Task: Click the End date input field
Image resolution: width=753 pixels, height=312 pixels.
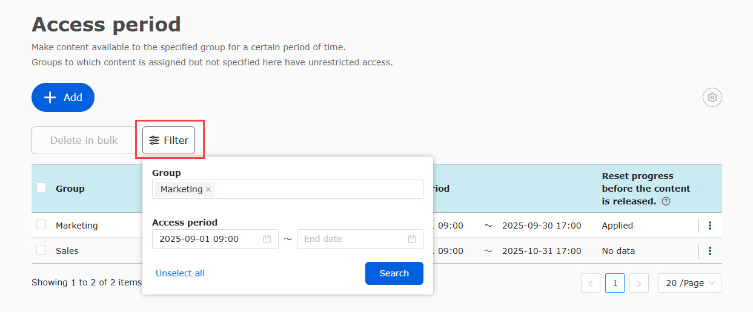Action: (351, 239)
